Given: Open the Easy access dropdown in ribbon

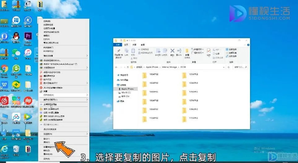Looking at the screenshot, I should [197, 53].
